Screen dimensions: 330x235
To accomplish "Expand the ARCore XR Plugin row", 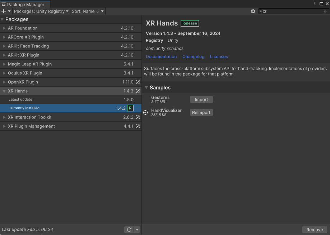I will pyautogui.click(x=4, y=37).
